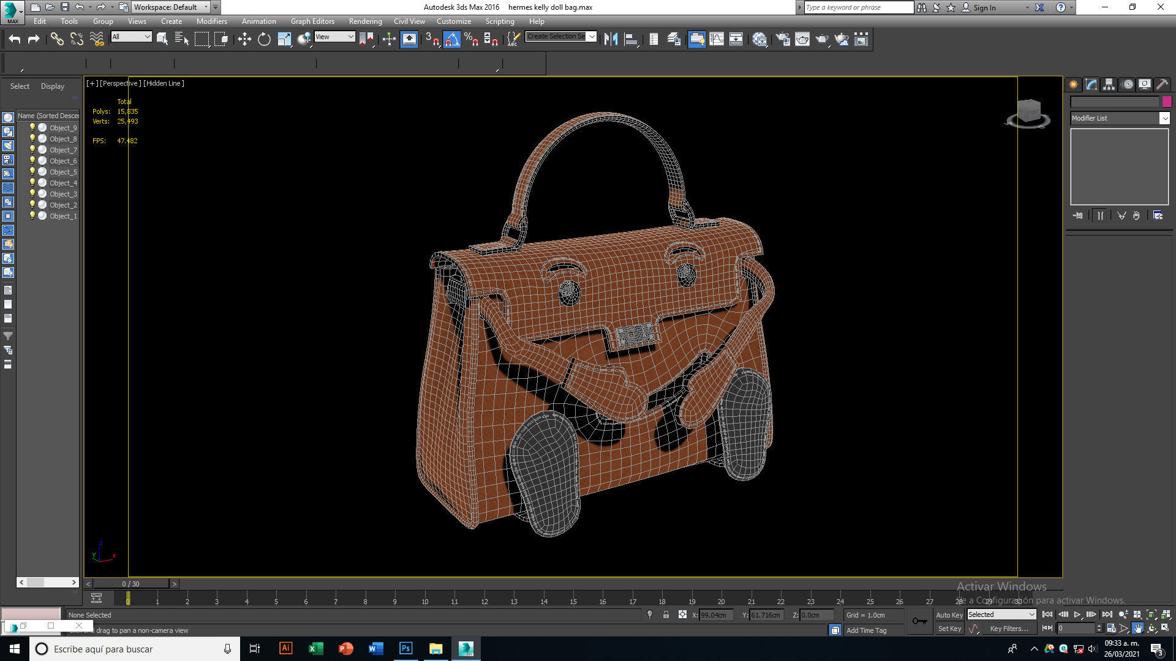Viewport: 1176px width, 661px height.
Task: Toggle the Spinner Snap button
Action: click(491, 39)
